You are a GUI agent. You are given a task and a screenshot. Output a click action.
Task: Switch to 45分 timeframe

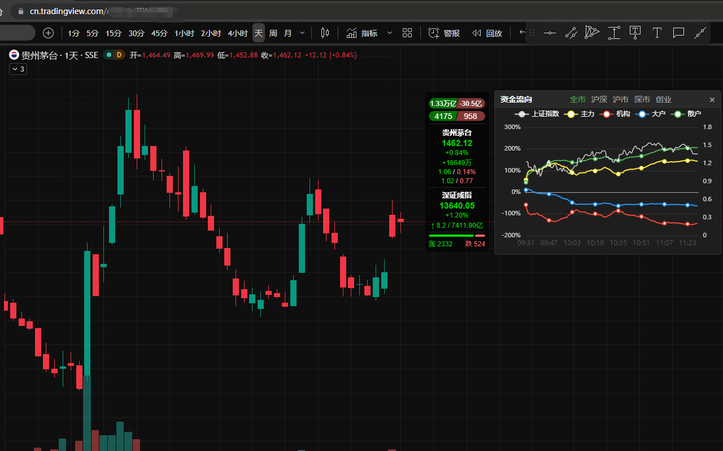click(159, 33)
